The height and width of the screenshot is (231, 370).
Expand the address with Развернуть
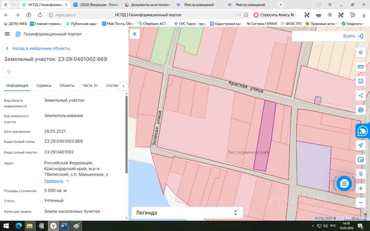click(x=56, y=181)
